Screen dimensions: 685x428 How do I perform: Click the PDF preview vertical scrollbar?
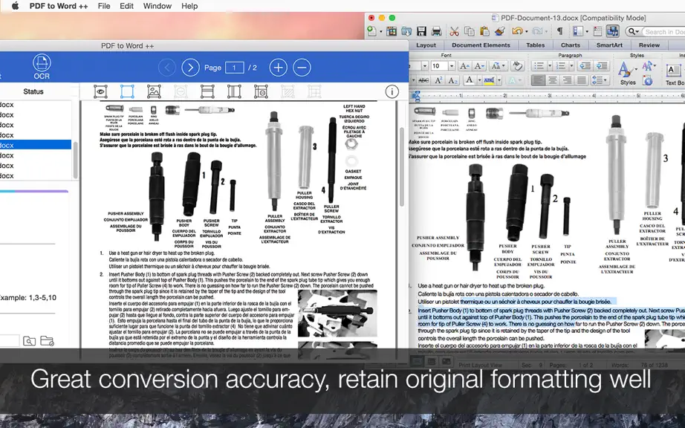pyautogui.click(x=401, y=167)
